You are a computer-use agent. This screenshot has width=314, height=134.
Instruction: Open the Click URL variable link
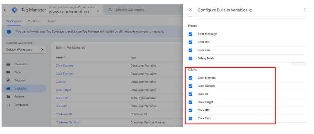pos(62,106)
